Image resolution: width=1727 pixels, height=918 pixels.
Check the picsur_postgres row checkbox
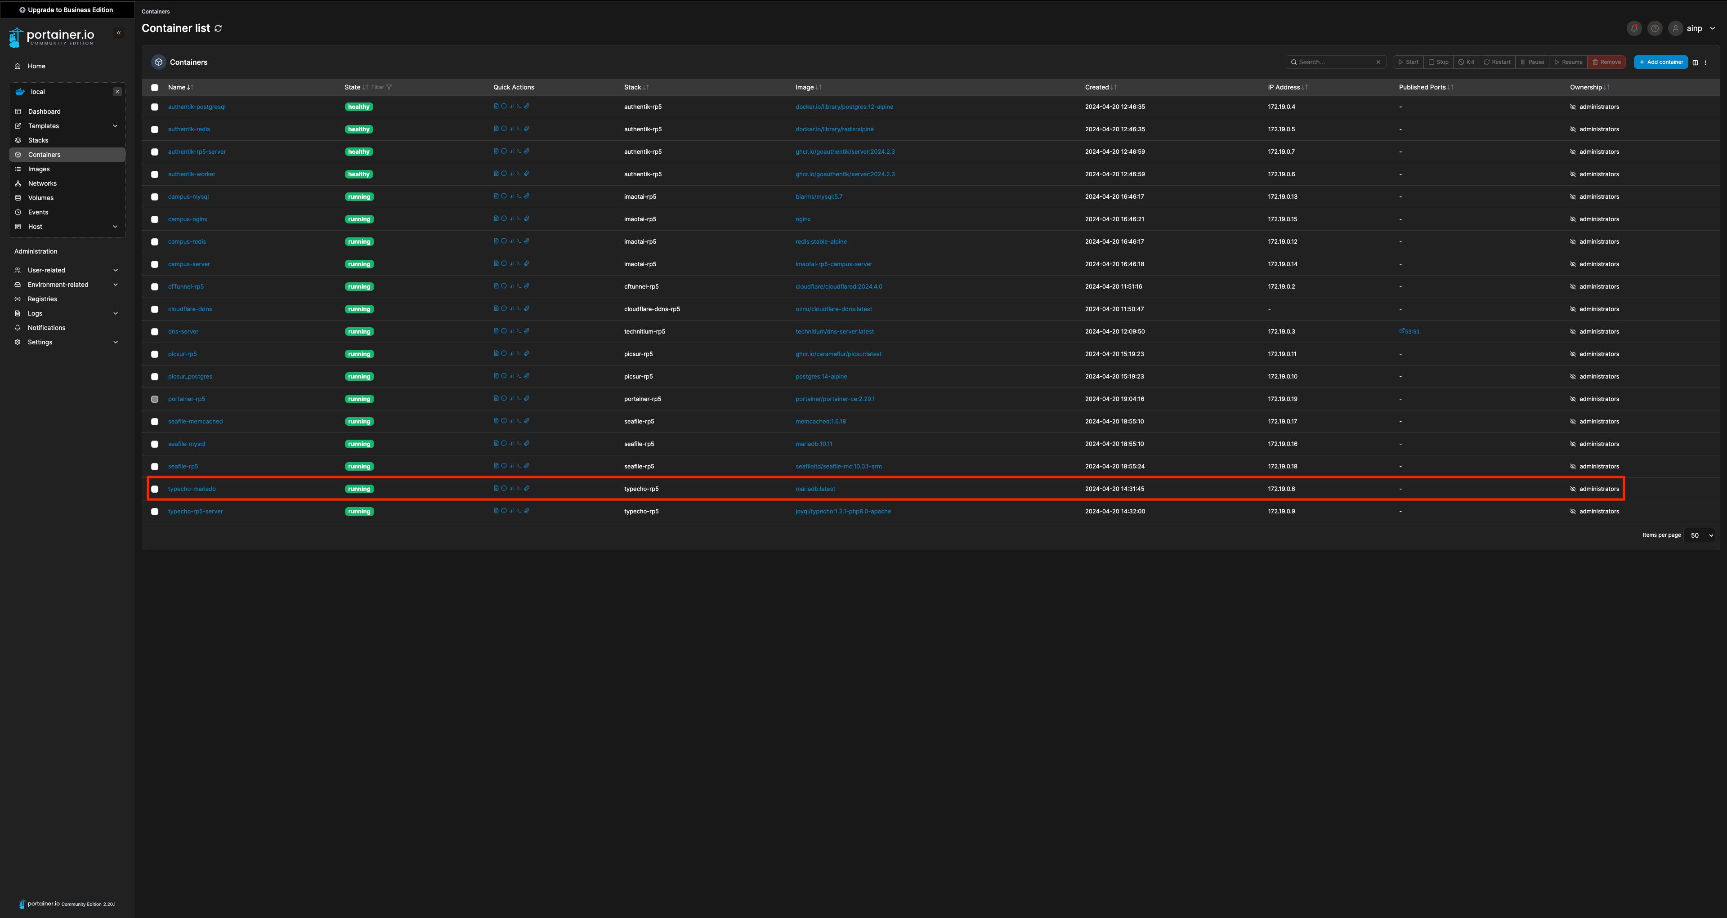[x=155, y=377]
